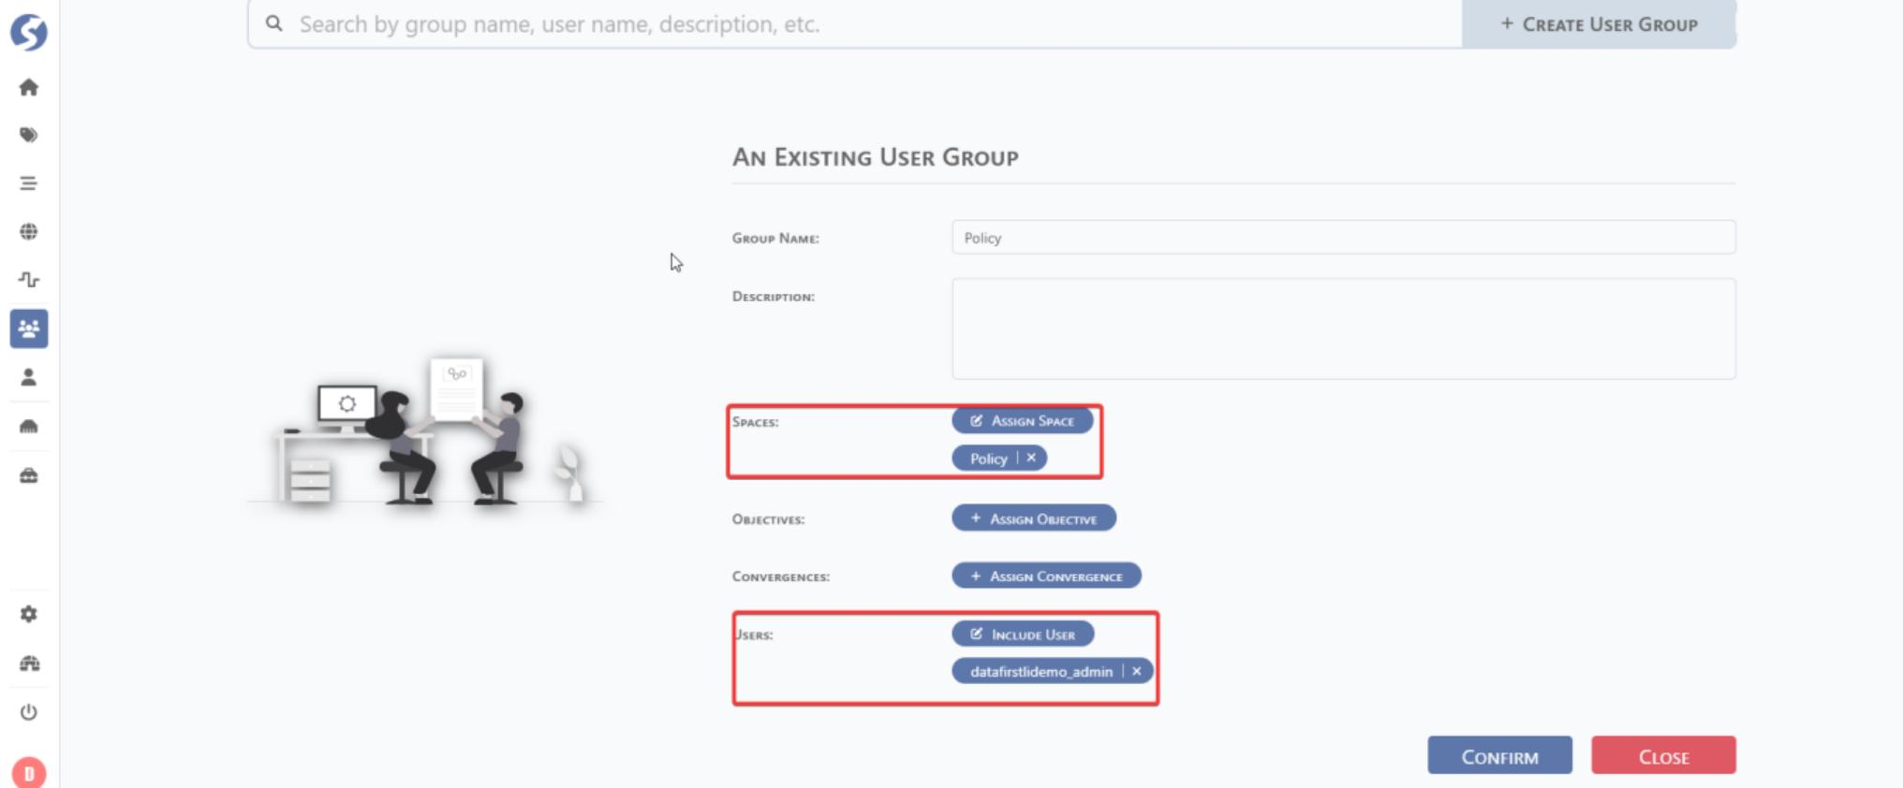Screen dimensions: 1903x788
Task: Click the red Close button
Action: click(1663, 756)
